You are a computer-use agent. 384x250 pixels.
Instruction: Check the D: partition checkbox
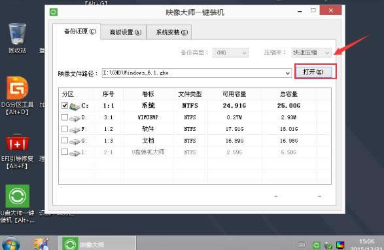pyautogui.click(x=65, y=117)
